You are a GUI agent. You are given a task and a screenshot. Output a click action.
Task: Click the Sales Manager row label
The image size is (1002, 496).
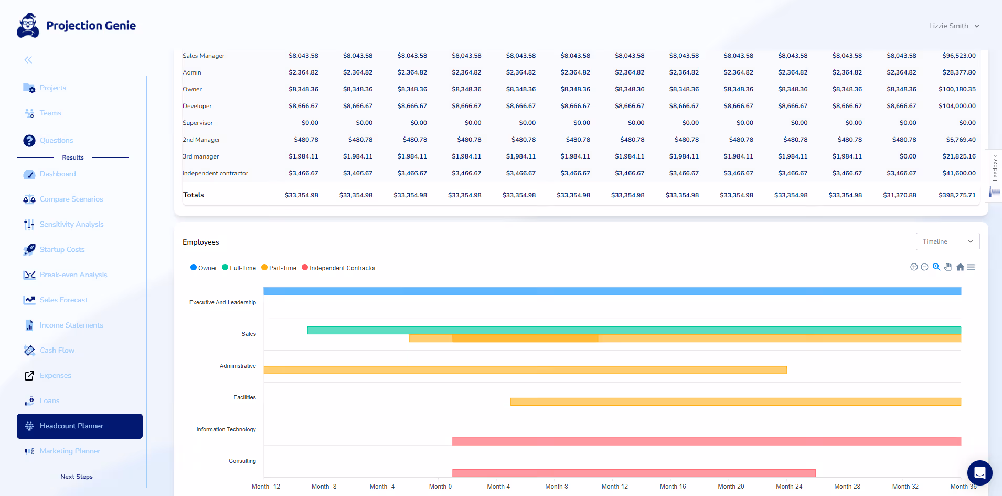coord(204,56)
